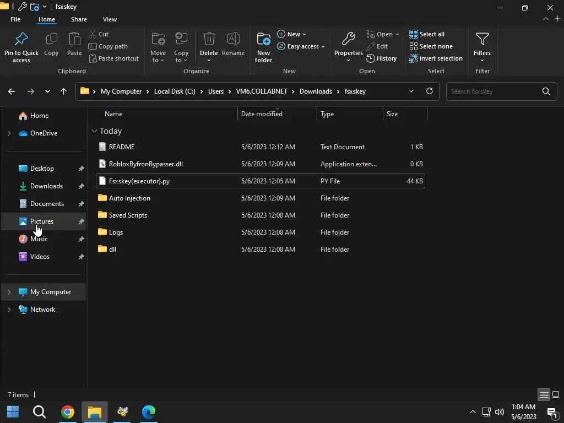The height and width of the screenshot is (423, 564).
Task: Collapse the ribbon with the chevron
Action: pos(546,19)
